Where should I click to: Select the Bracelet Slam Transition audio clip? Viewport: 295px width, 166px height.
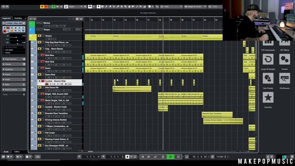coord(217,115)
